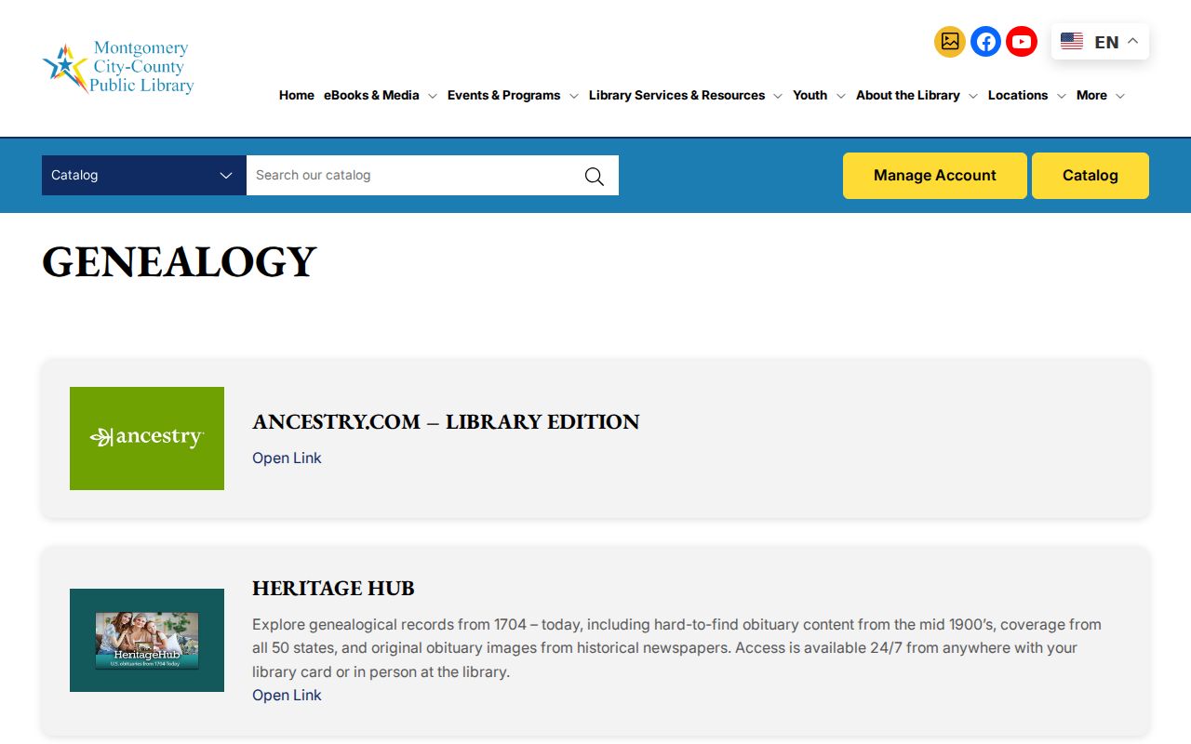1191x744 pixels.
Task: Visit the library's Facebook page icon
Action: point(985,42)
